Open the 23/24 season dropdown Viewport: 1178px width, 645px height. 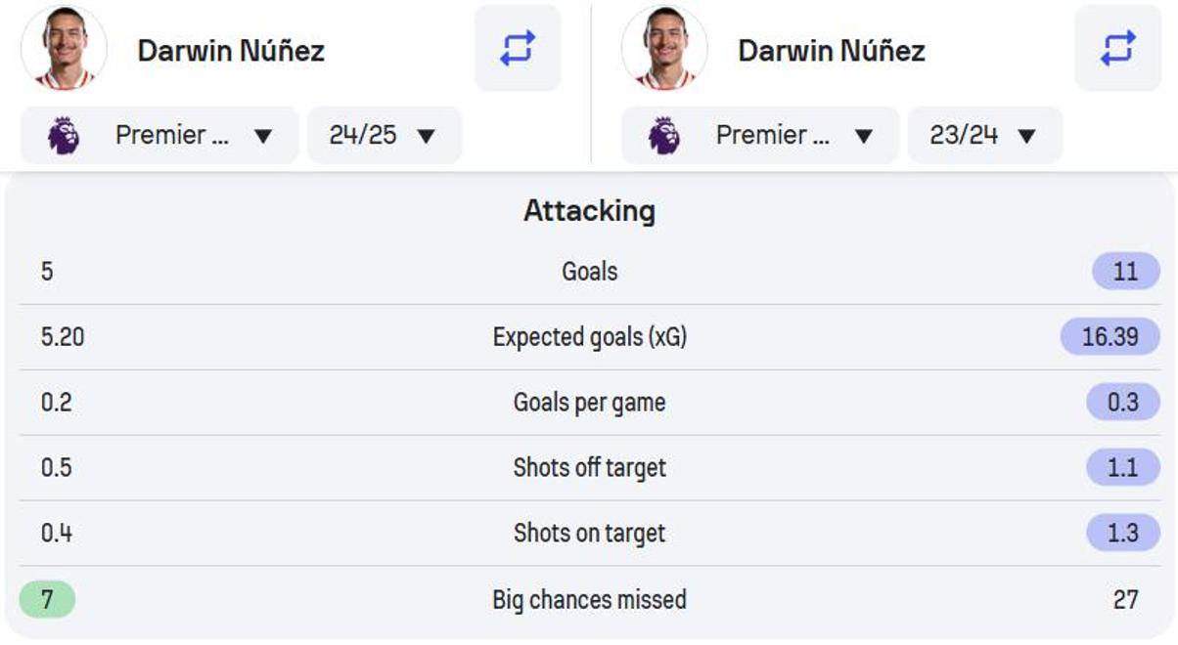(x=985, y=135)
